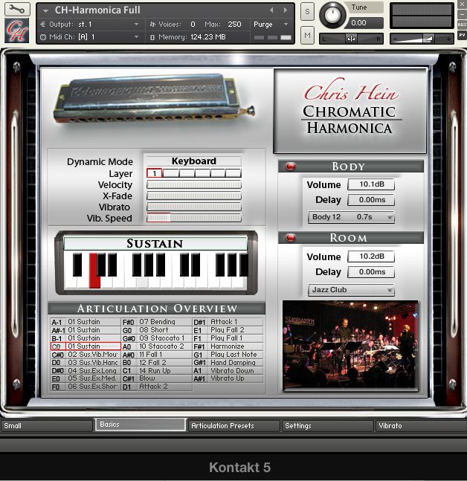Switch to the Small tab
The image size is (467, 481).
(46, 426)
